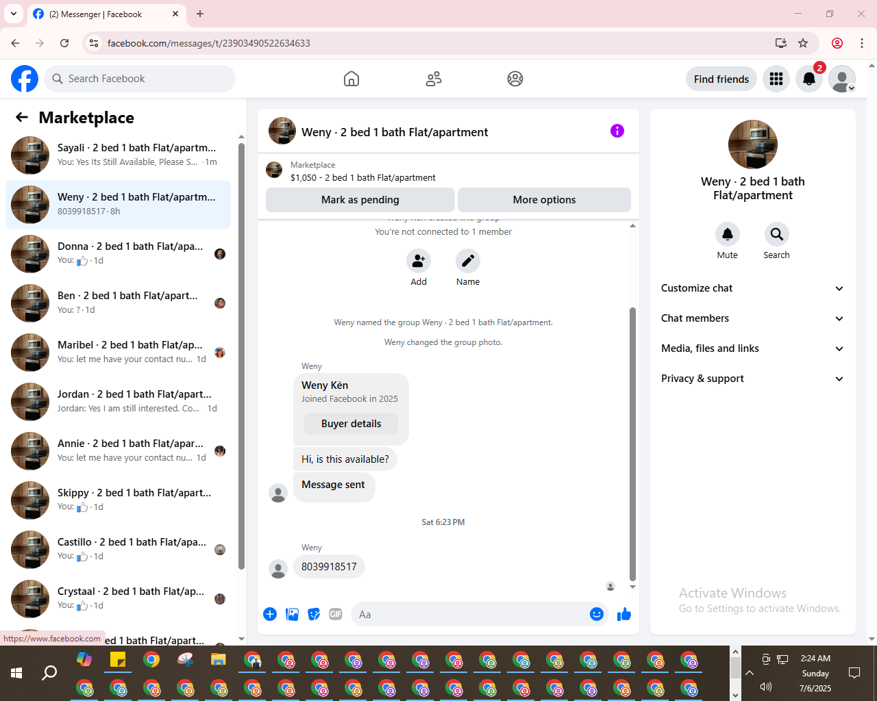Expand Customize chat section
The width and height of the screenshot is (877, 701).
752,288
